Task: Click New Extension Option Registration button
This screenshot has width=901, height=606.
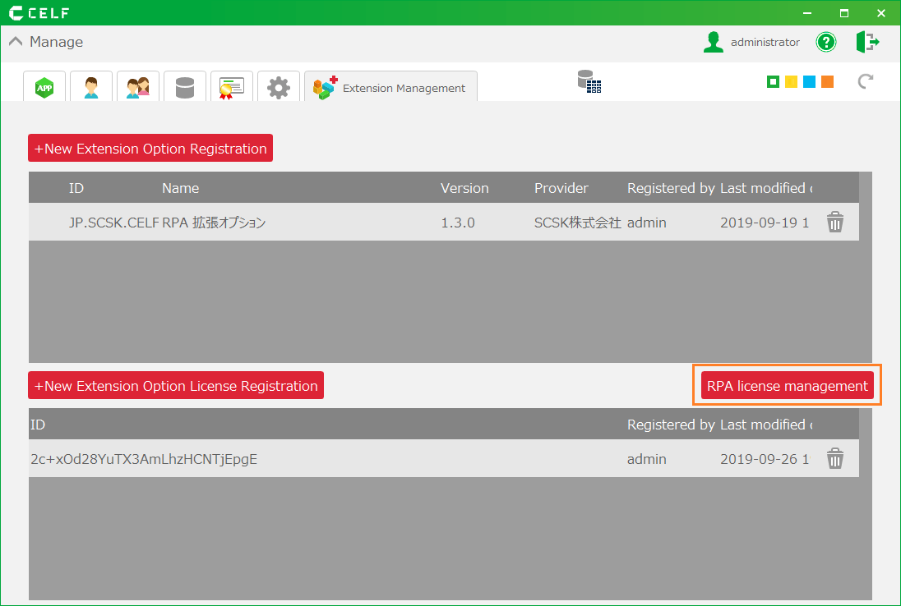Action: (x=150, y=149)
